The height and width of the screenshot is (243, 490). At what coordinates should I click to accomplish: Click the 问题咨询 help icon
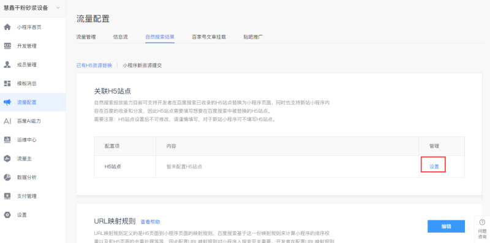click(482, 222)
